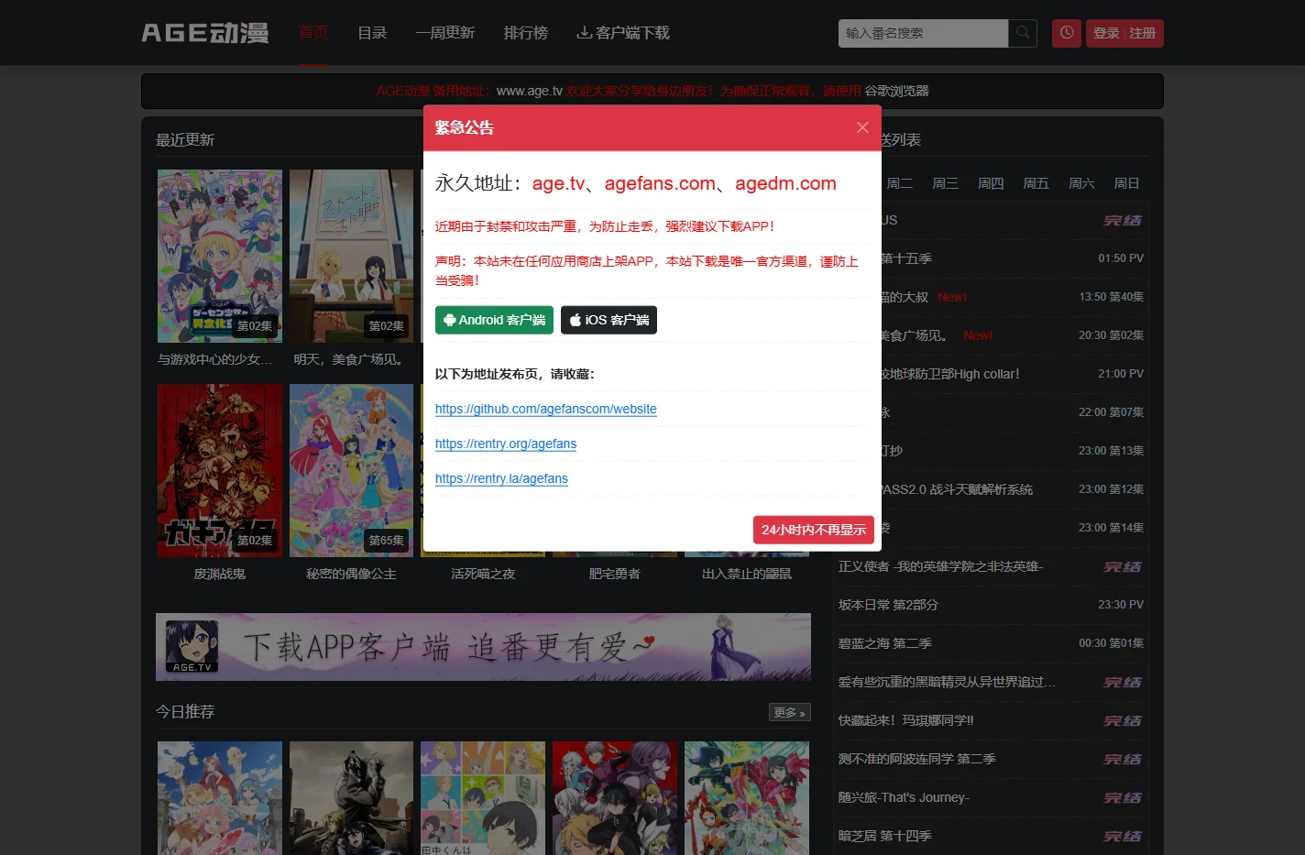This screenshot has height=855, width=1305.
Task: Open the rentry.org/agefans link
Action: pyautogui.click(x=506, y=444)
